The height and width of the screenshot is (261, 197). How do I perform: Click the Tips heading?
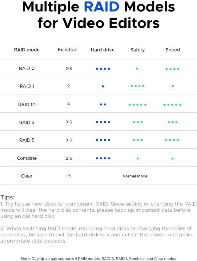(7, 198)
